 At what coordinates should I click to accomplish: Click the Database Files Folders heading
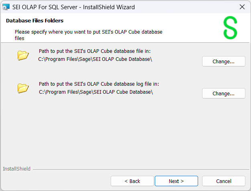click(35, 20)
